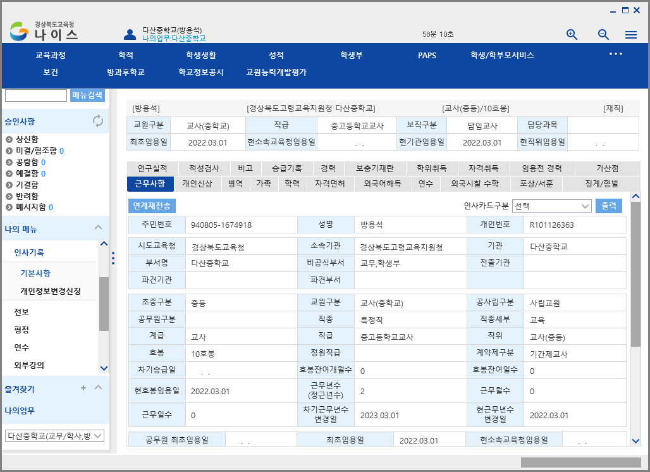
Task: Open 외부강의 in the side menu
Action: (29, 366)
